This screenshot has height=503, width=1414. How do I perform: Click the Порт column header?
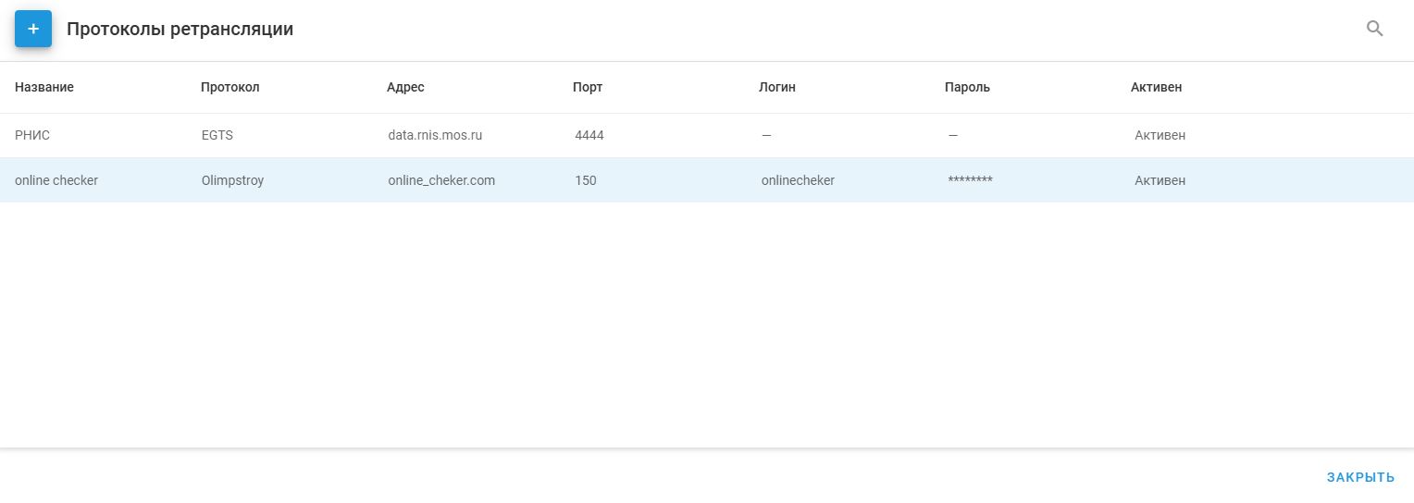click(x=588, y=87)
